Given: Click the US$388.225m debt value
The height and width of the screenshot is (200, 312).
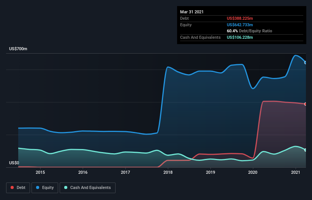Looking at the screenshot, I should (x=240, y=18).
